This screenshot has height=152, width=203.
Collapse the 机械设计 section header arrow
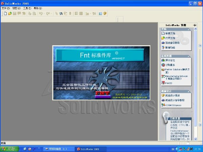(188, 92)
